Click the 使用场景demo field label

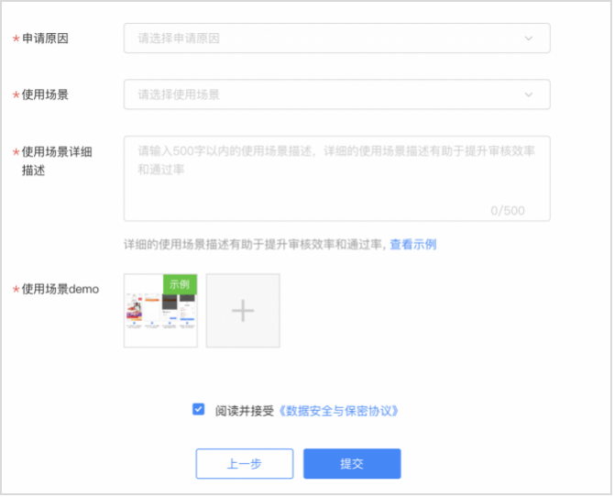(60, 290)
